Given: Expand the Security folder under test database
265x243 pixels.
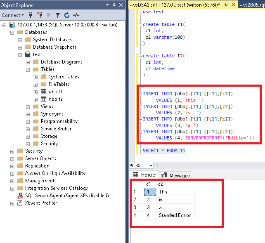Looking at the screenshot, I should [28, 144].
